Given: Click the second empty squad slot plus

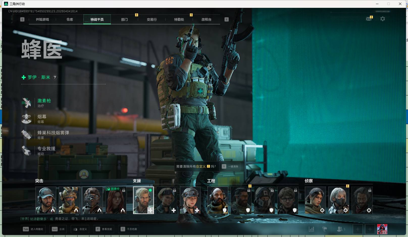Looking at the screenshot, I should pyautogui.click(x=370, y=229).
